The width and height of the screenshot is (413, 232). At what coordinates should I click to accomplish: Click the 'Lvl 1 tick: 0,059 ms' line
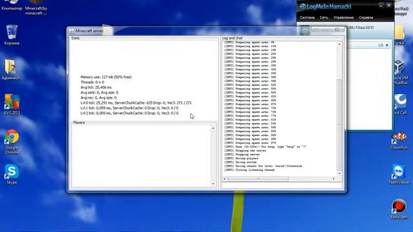(x=129, y=108)
